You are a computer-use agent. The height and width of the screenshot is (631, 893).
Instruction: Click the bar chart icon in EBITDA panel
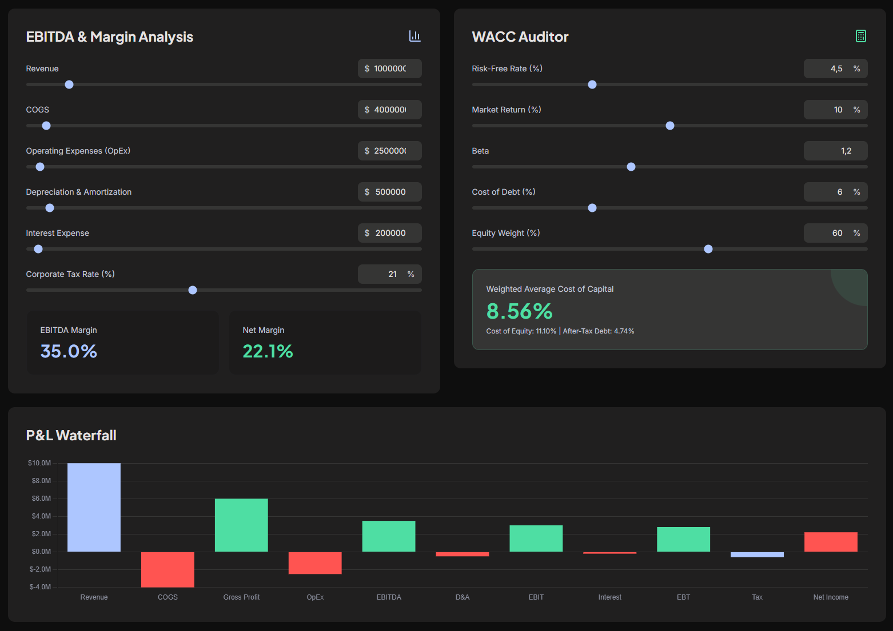click(x=415, y=36)
